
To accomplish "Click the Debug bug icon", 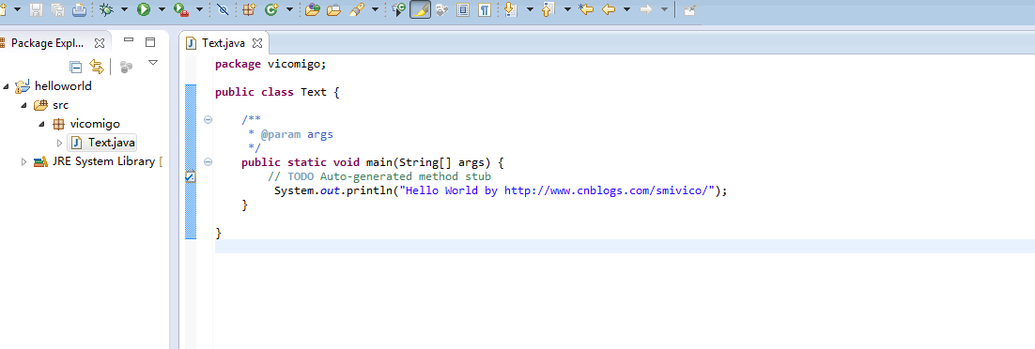I will [x=106, y=9].
